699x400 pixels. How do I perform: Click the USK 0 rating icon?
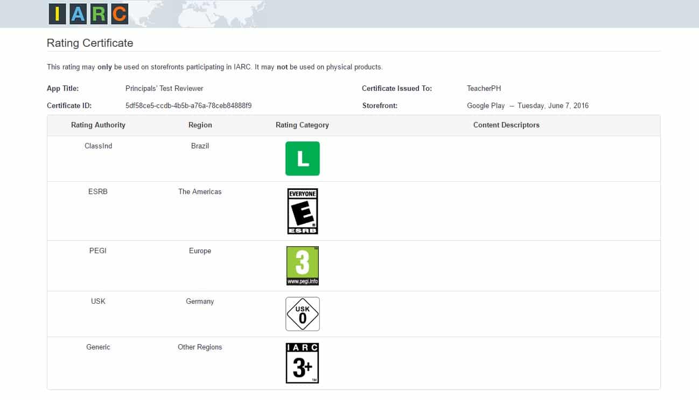point(303,314)
